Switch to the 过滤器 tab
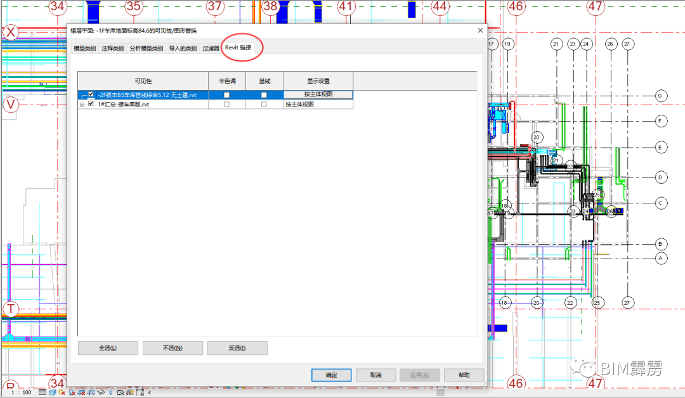This screenshot has height=398, width=685. pyautogui.click(x=211, y=48)
